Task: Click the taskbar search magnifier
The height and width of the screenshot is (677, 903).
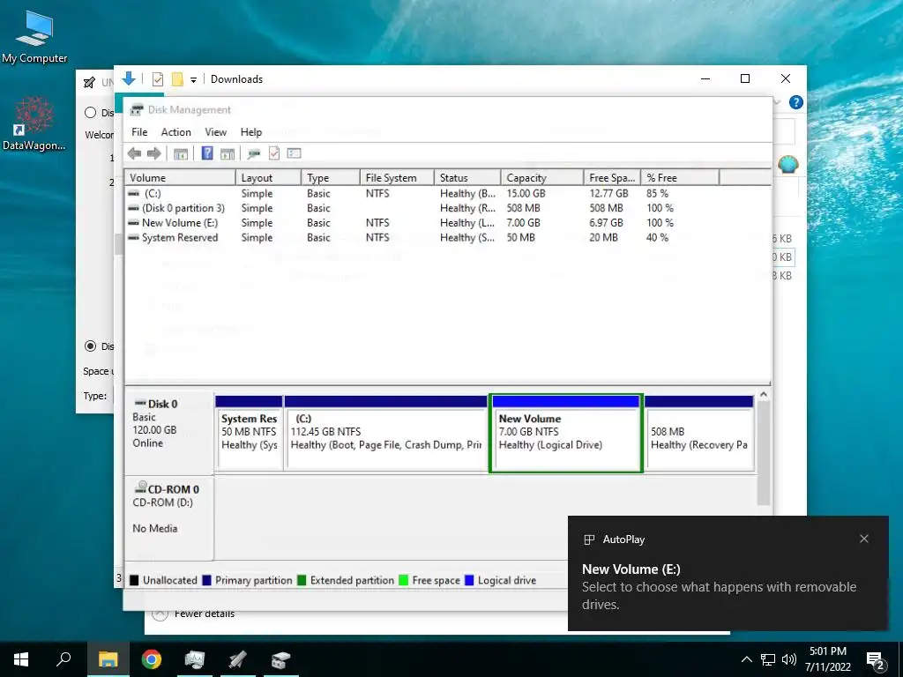Action: 63,659
